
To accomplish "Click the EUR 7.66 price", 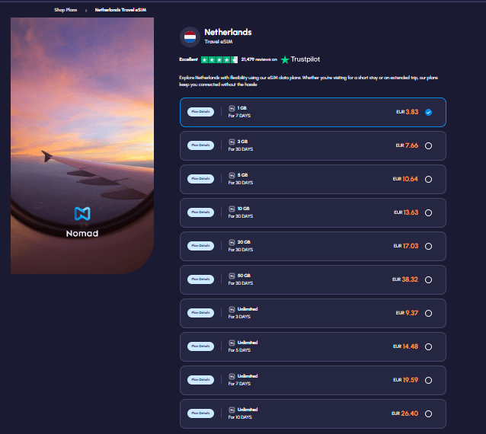I will tap(407, 145).
